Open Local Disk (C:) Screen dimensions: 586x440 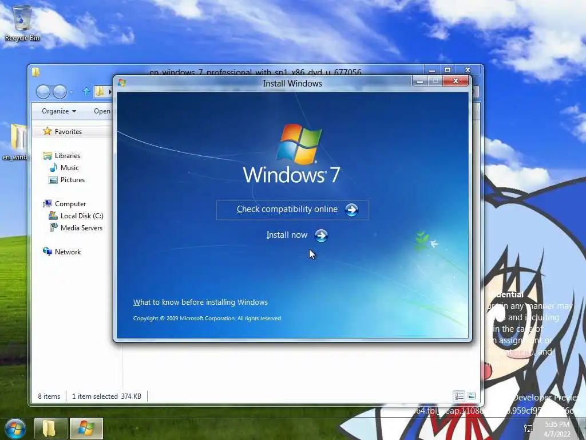pyautogui.click(x=82, y=216)
